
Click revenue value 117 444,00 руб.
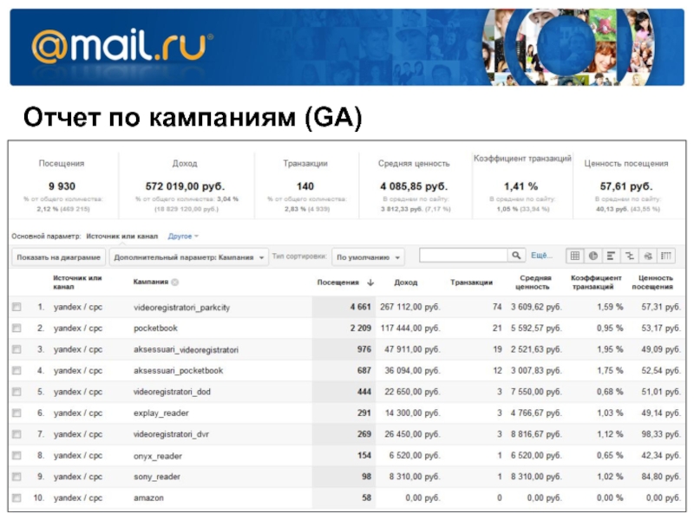coord(410,328)
